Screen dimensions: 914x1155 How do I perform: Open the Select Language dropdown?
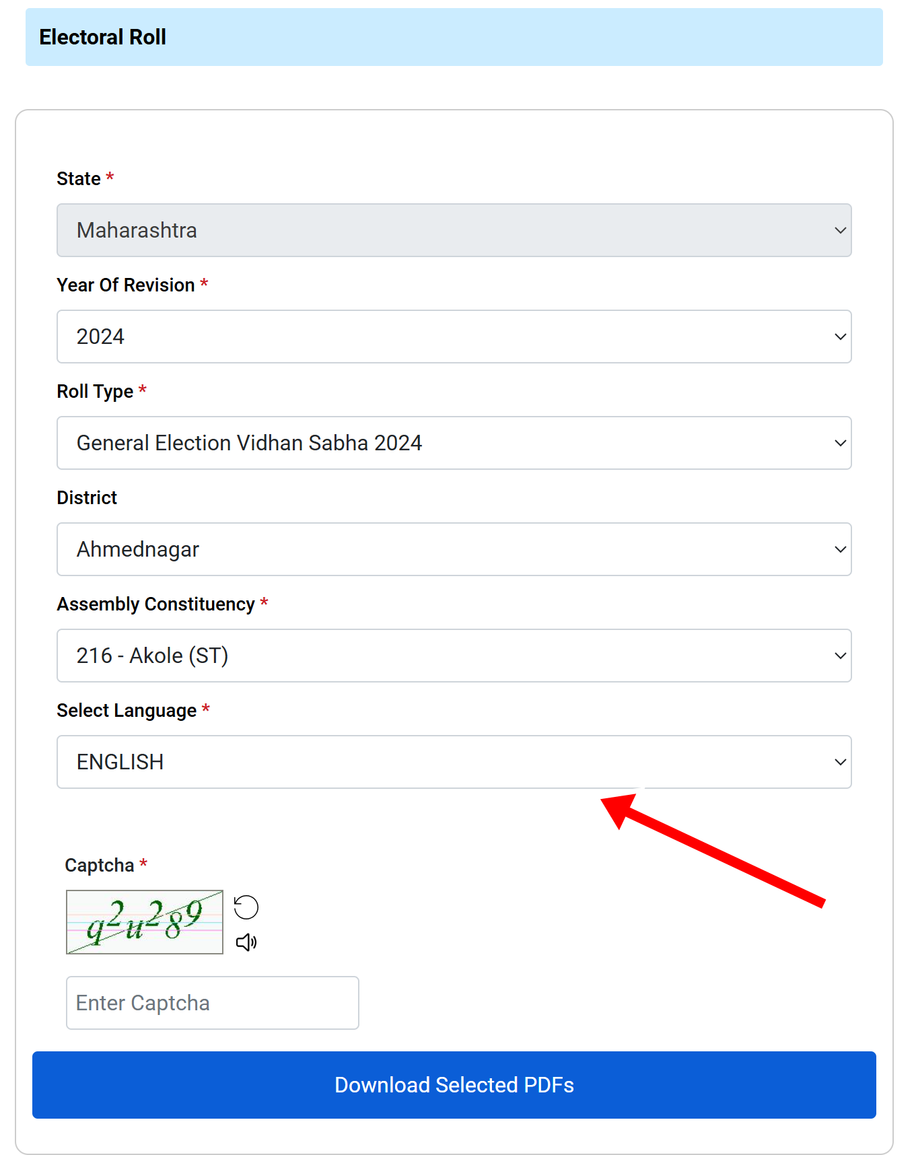[x=454, y=762]
